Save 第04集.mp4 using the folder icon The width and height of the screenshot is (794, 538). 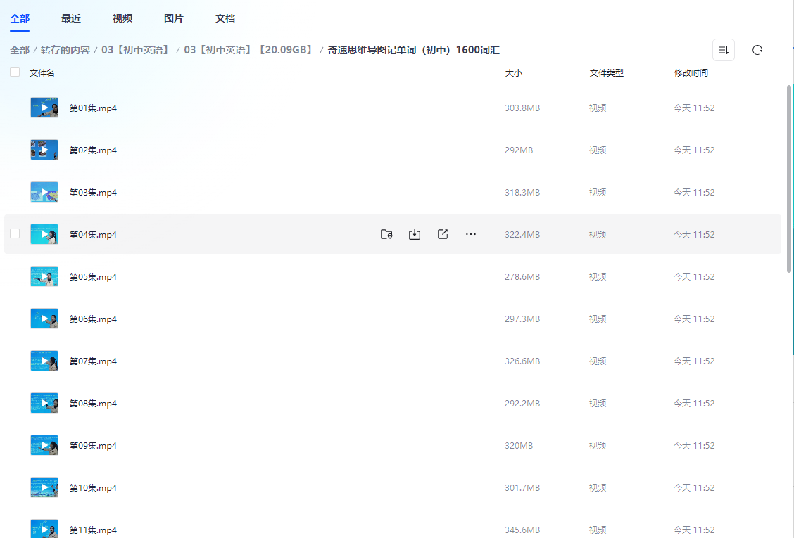tap(386, 234)
